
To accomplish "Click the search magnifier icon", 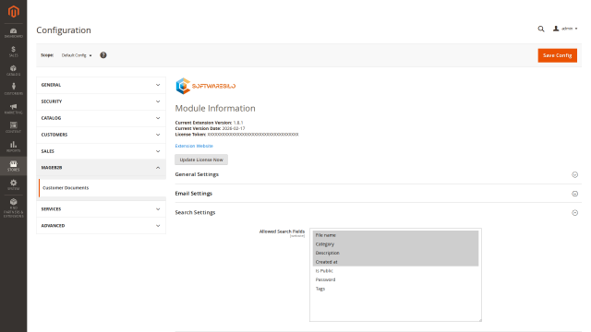I will (541, 29).
